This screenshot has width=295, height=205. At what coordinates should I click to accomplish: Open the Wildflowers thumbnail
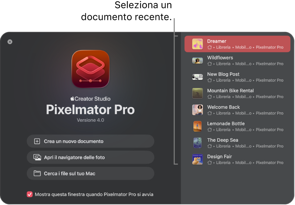pyautogui.click(x=198, y=61)
